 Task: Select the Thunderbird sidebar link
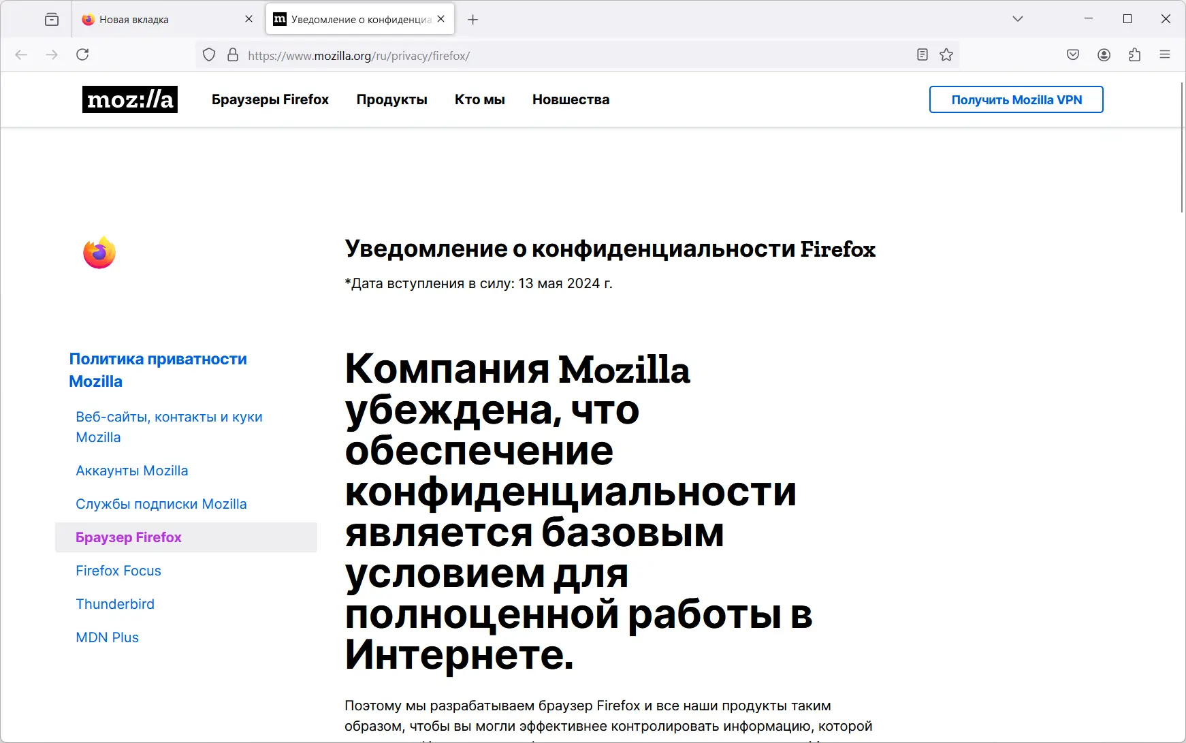[114, 604]
